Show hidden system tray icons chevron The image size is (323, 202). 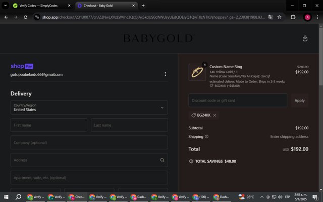tap(261, 197)
